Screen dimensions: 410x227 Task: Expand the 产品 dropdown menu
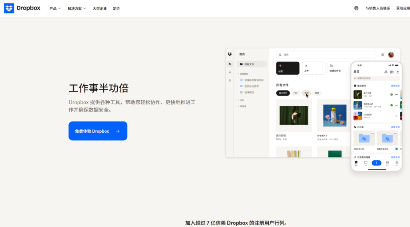pos(55,9)
